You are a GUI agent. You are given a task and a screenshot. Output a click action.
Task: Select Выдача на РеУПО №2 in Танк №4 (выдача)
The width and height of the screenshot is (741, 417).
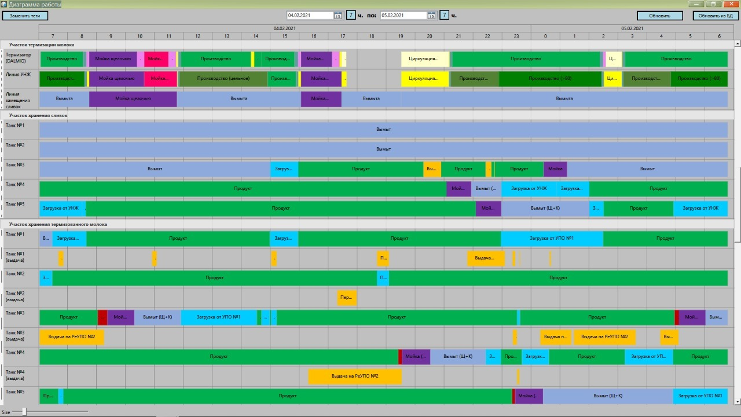coord(354,376)
